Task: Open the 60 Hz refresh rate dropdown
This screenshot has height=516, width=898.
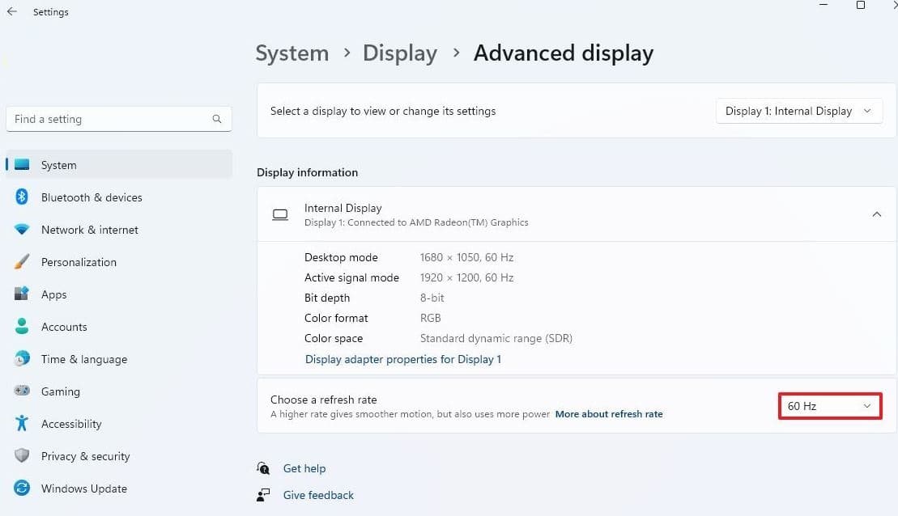Action: [829, 406]
